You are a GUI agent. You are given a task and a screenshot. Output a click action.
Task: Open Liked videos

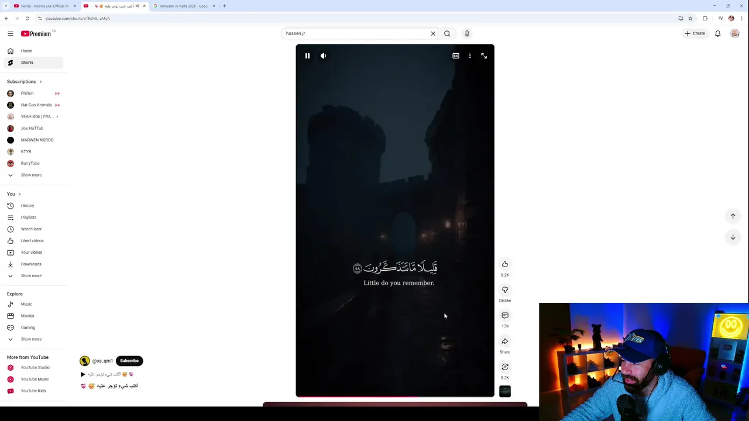(32, 241)
